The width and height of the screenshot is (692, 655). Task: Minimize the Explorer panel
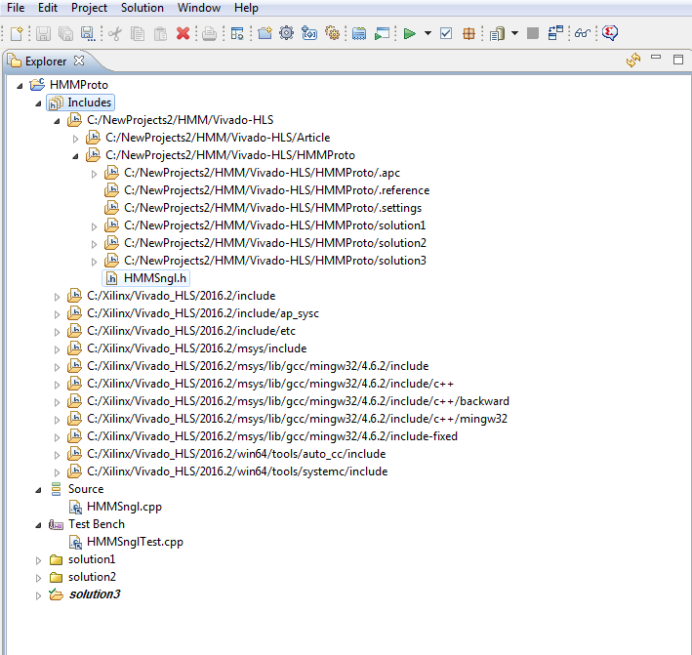[656, 58]
